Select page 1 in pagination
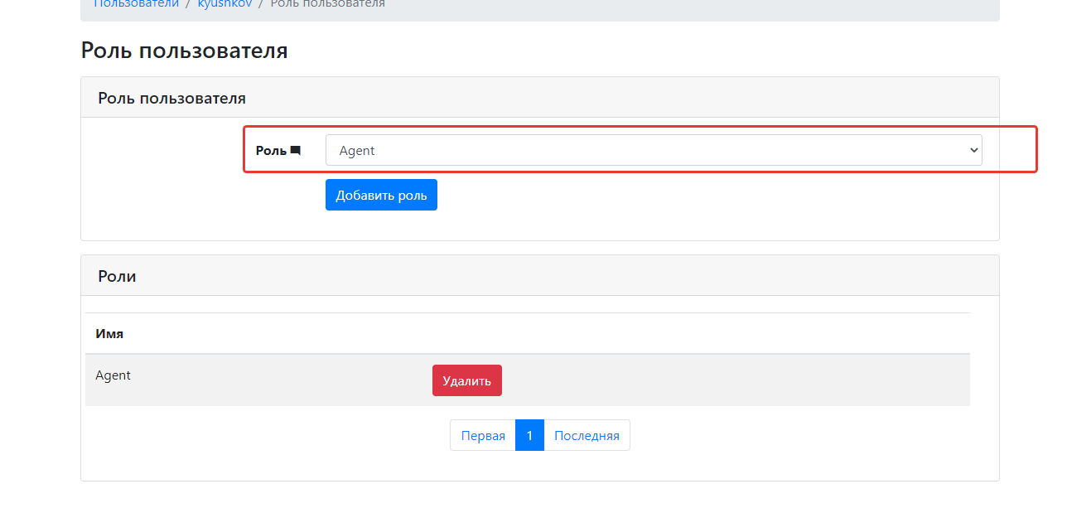This screenshot has height=513, width=1067. tap(529, 435)
